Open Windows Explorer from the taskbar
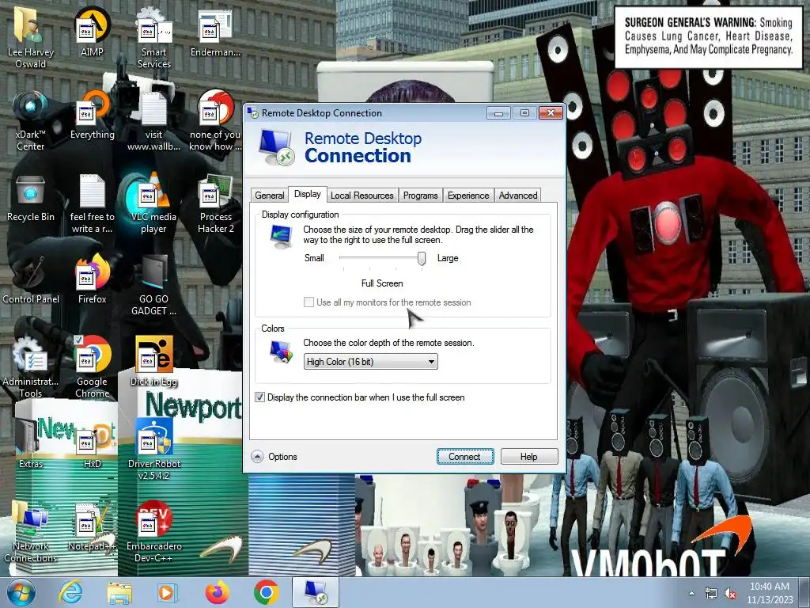This screenshot has height=608, width=810. click(119, 592)
